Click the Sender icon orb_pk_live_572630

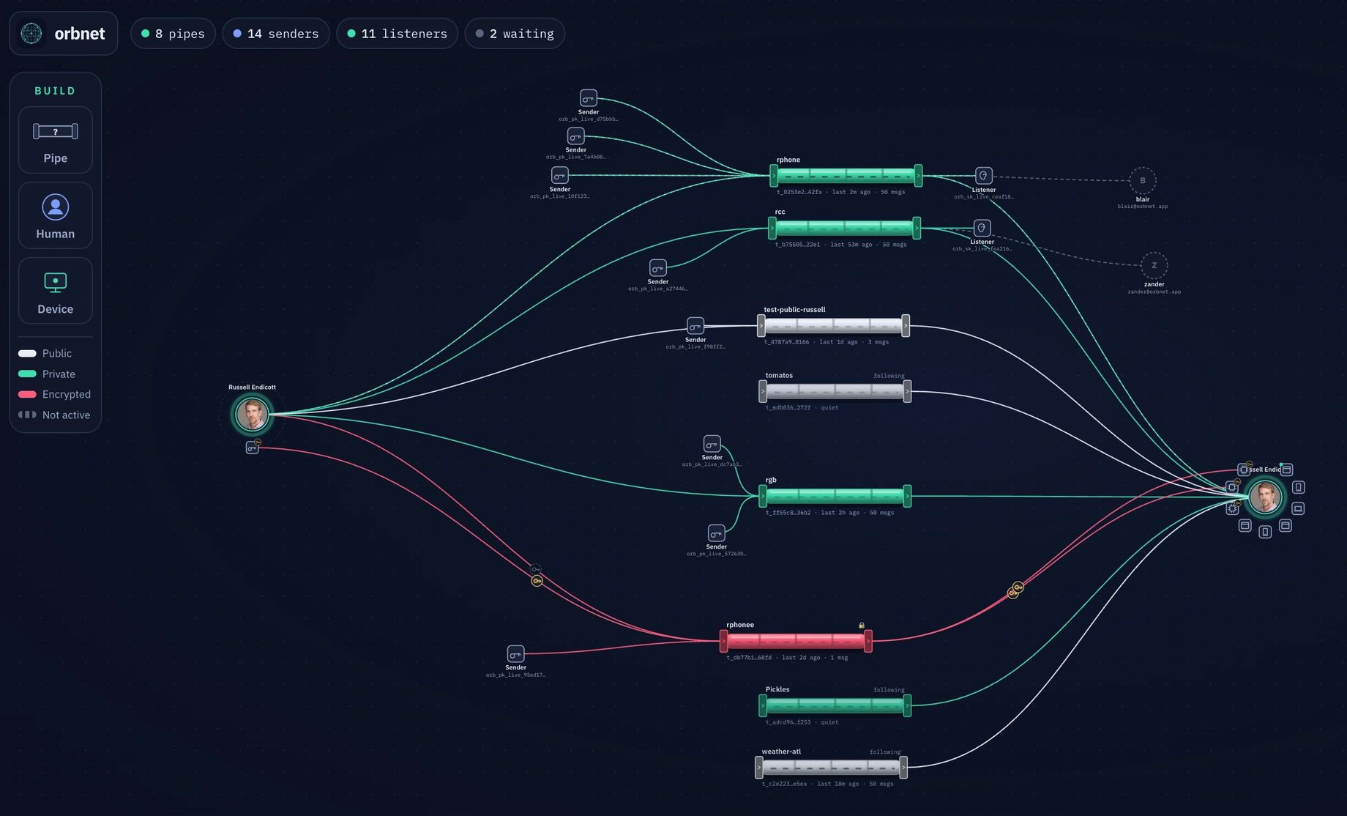tap(717, 533)
